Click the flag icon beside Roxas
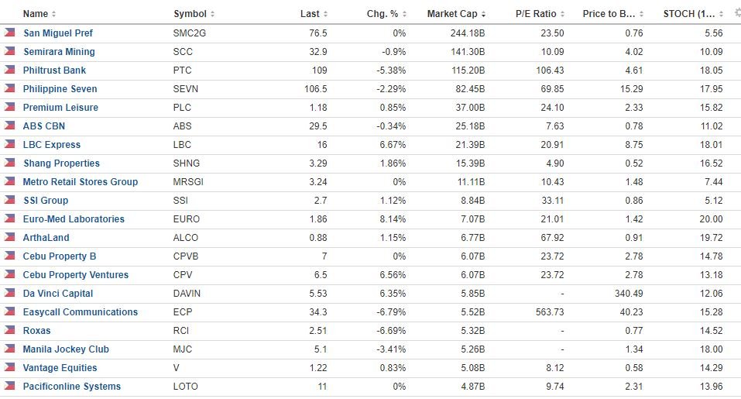 tap(9, 330)
